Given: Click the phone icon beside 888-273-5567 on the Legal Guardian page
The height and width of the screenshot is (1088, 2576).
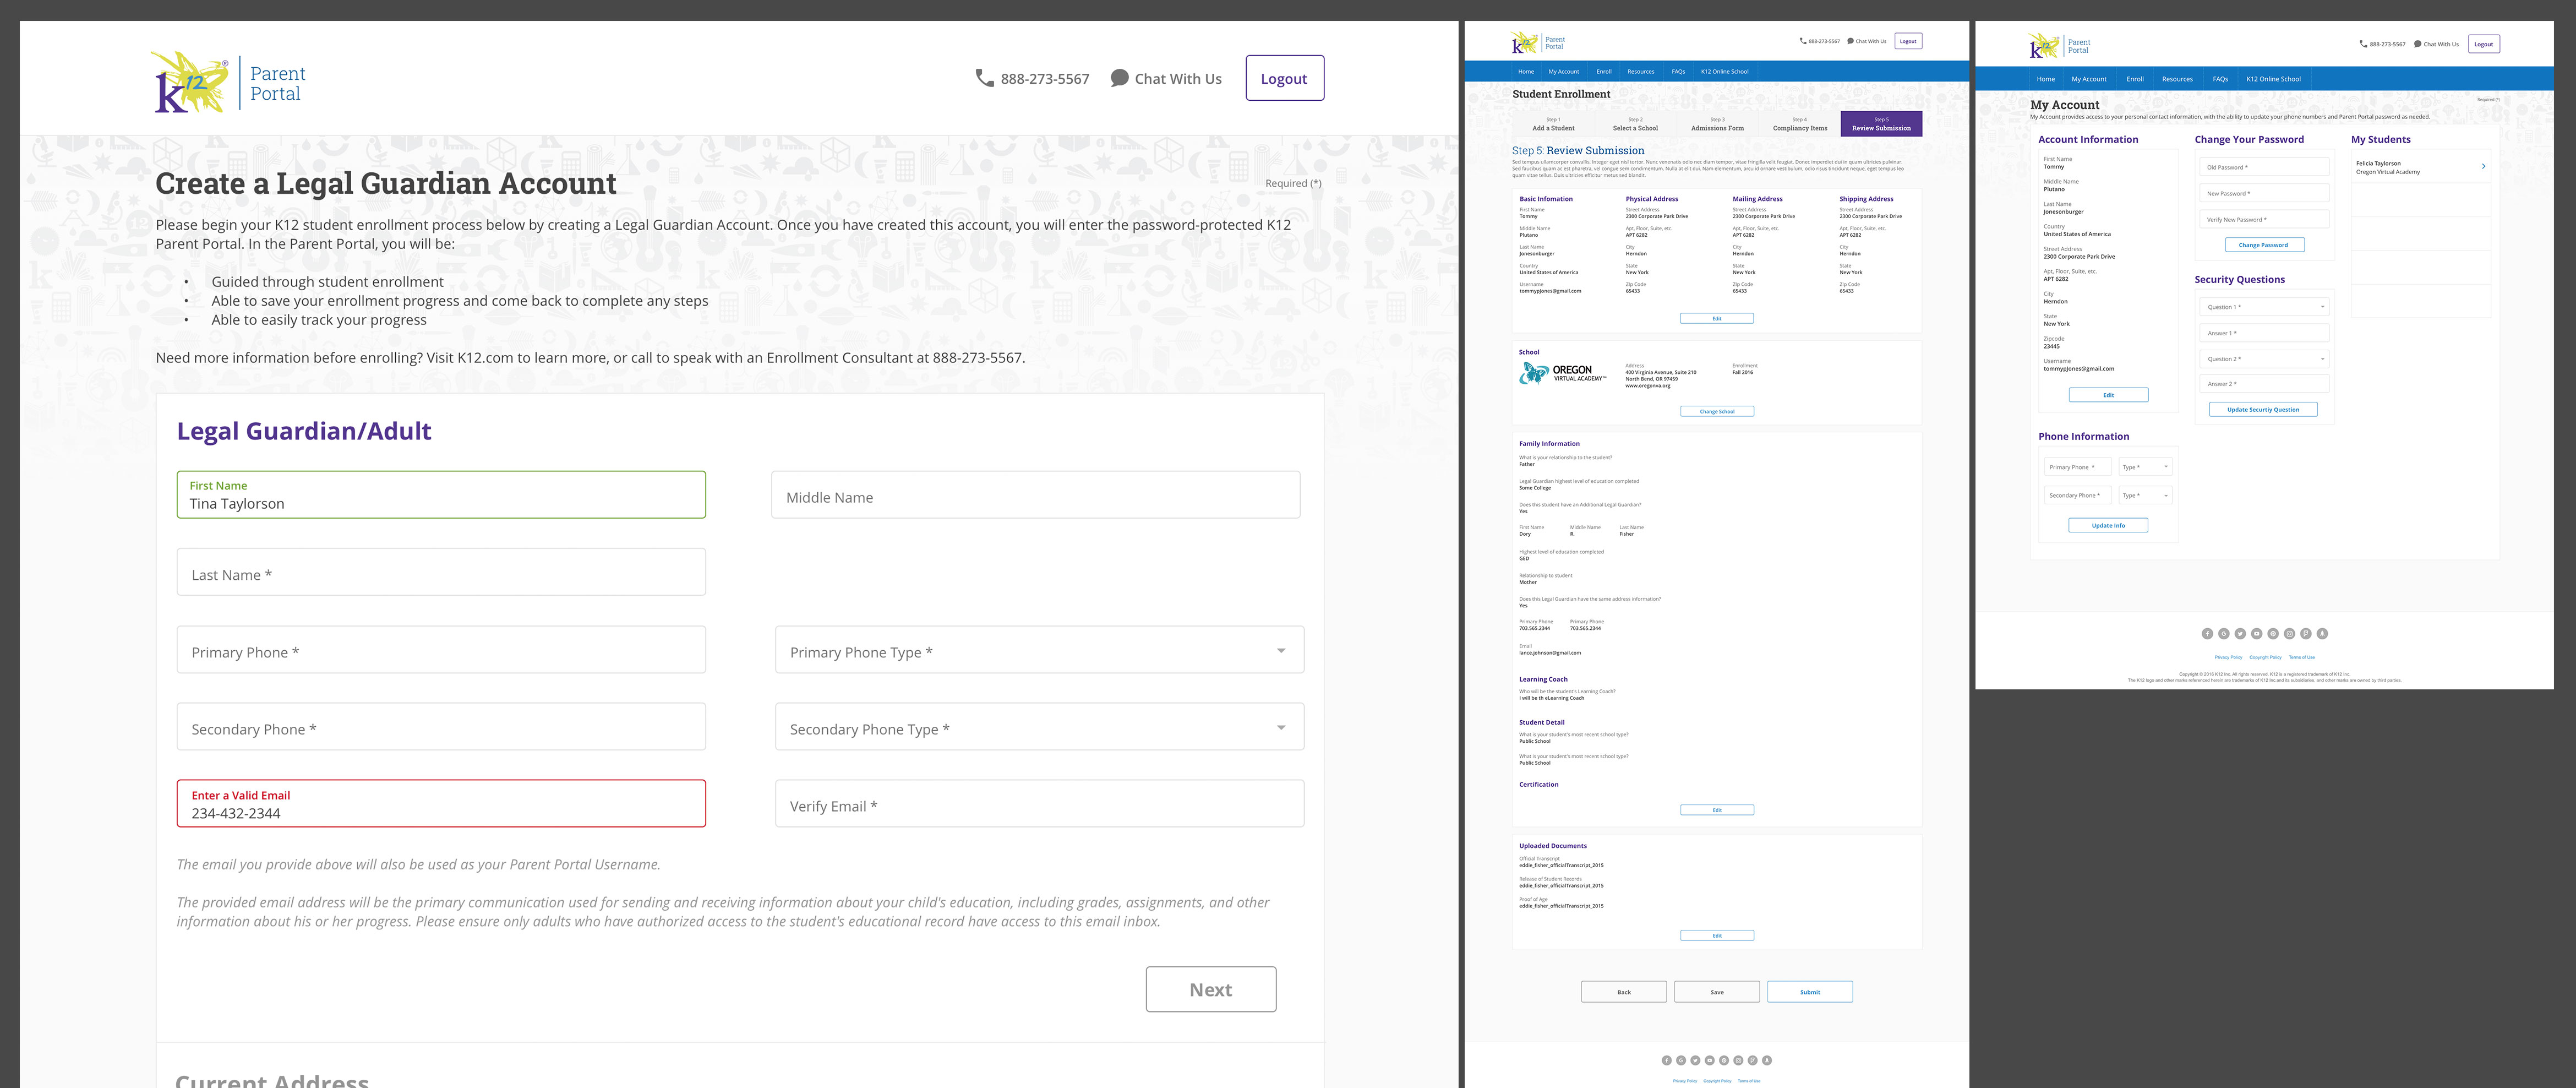Looking at the screenshot, I should pos(985,78).
